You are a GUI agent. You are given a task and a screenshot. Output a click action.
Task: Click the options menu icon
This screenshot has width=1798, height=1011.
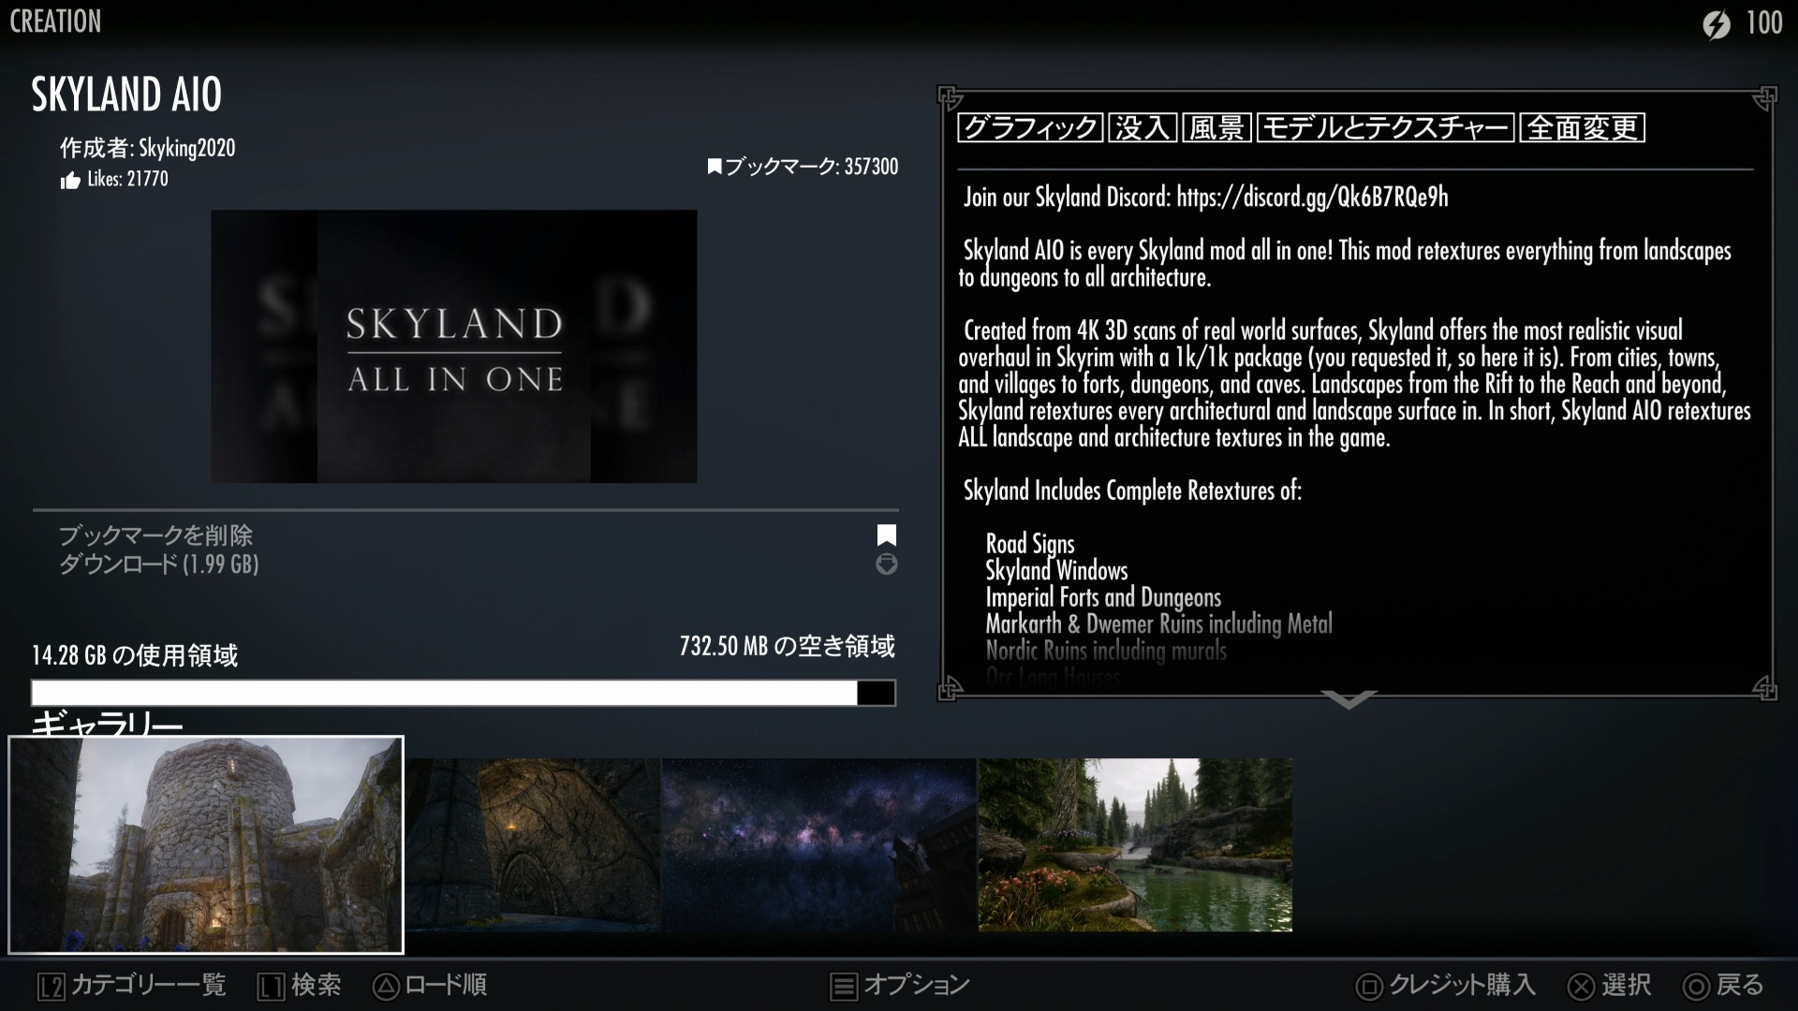(x=844, y=987)
